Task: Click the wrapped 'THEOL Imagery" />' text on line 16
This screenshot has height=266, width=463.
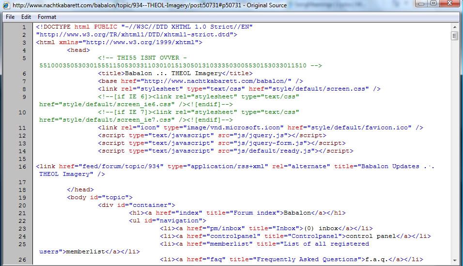Action: click(x=72, y=174)
